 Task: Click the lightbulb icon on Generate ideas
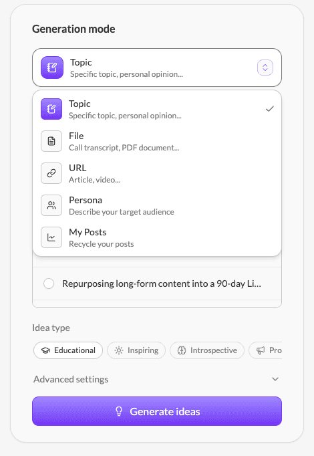tap(119, 411)
